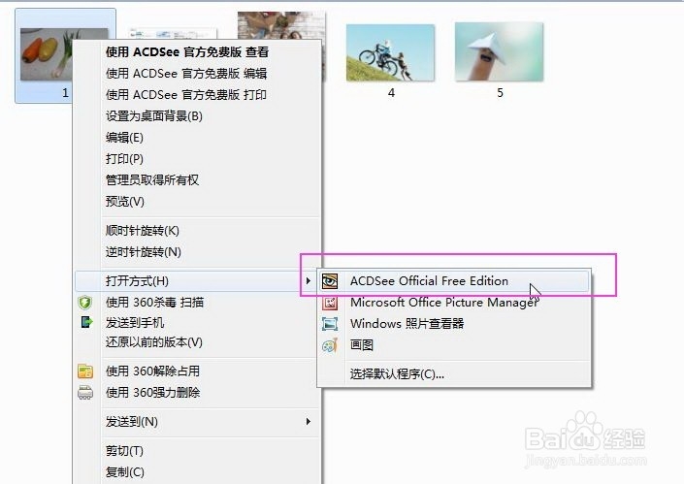Choose 管理员取得所有权
The width and height of the screenshot is (684, 484).
point(152,180)
